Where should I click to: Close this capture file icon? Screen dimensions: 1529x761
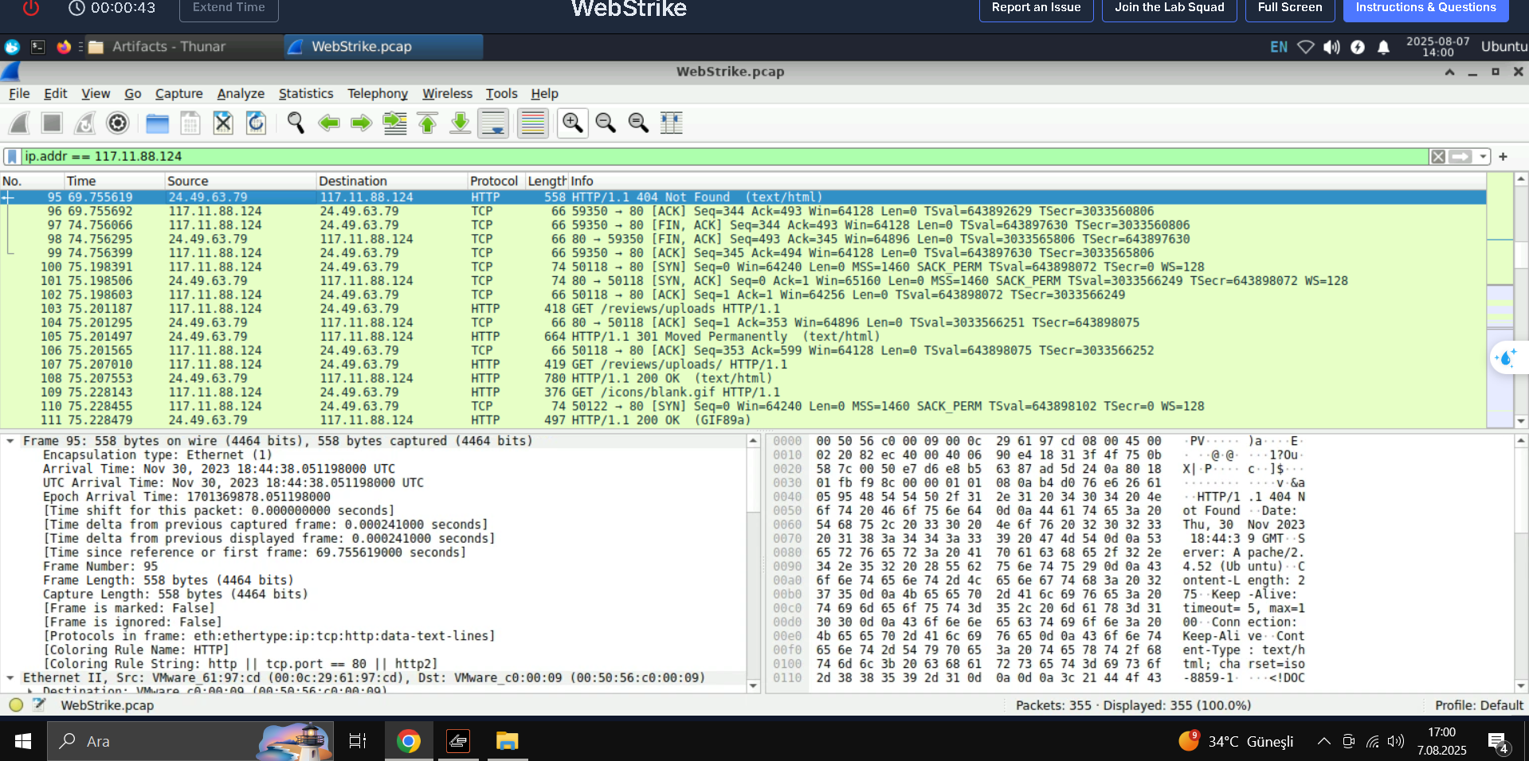[223, 123]
